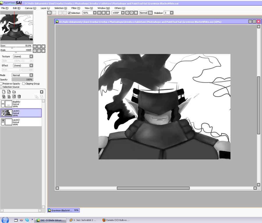Rotate canvas clockwise from top toolbar
262x223 pixels.
tap(132, 13)
